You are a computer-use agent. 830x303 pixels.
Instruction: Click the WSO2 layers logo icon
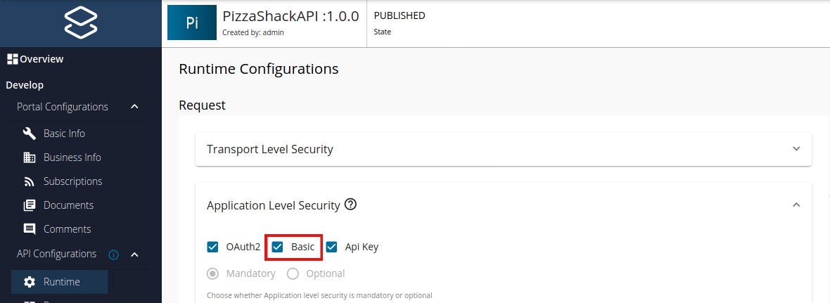(80, 23)
